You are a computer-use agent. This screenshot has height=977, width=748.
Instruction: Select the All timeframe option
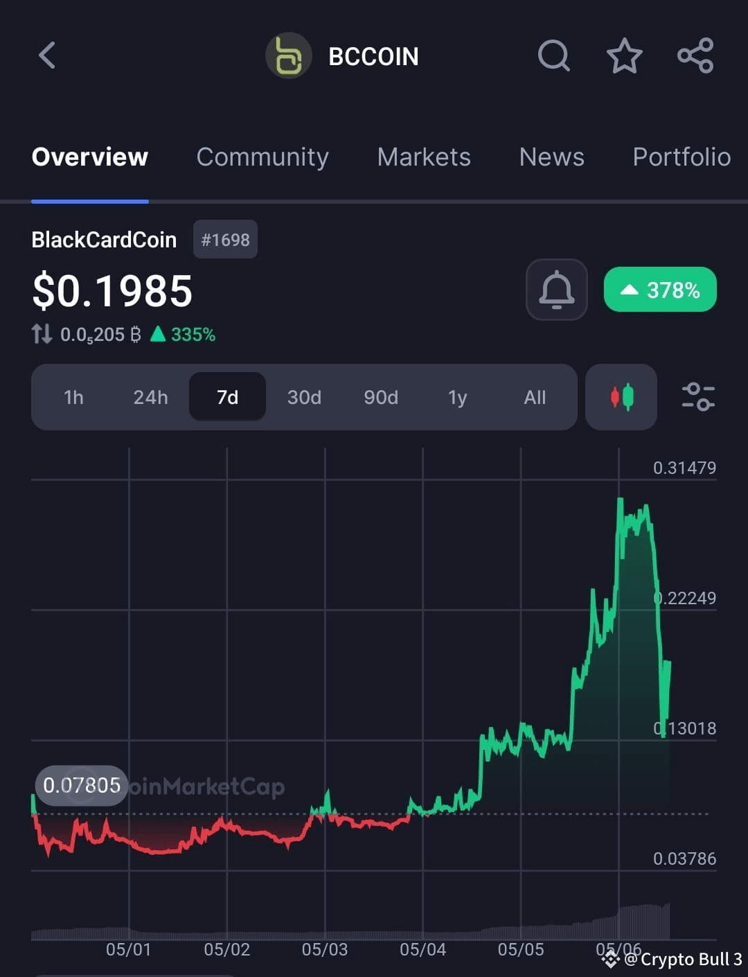click(x=534, y=397)
